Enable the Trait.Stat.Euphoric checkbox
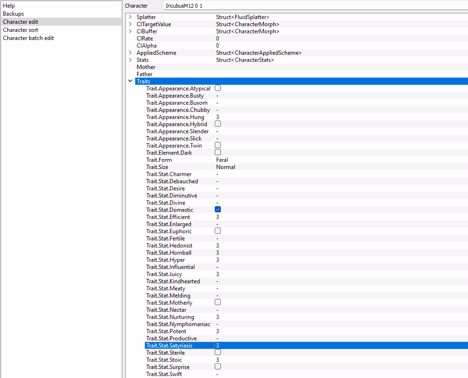This screenshot has height=378, width=468. [x=218, y=231]
